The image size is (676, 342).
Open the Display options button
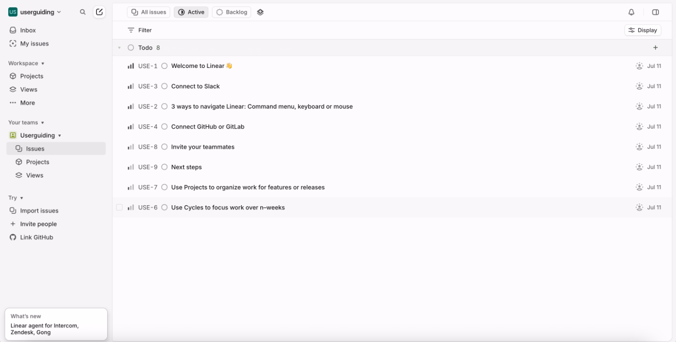pos(643,30)
